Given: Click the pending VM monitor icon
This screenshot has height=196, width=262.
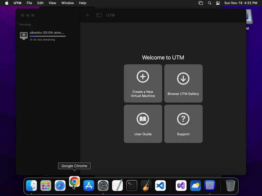Looking at the screenshot, I should (x=24, y=36).
